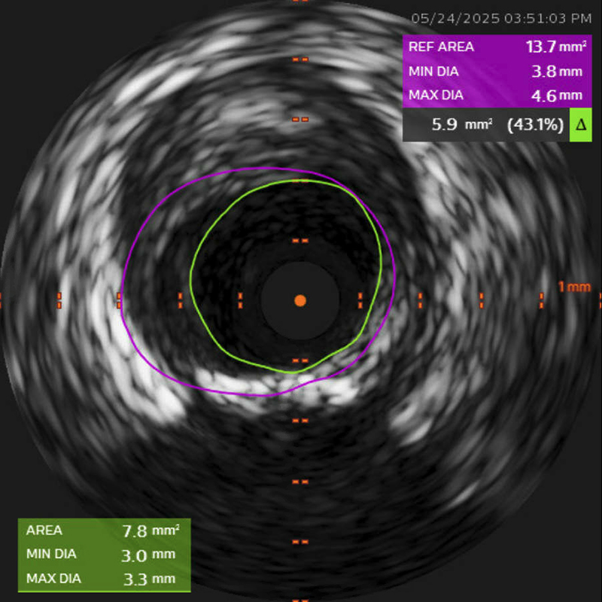Click the 1 mm scale label
The image size is (602, 602).
coord(574,287)
